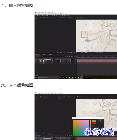Viewport: 117px width, 140px height.
Task: Click the new olive color swatch in color dialog
Action: click(x=94, y=121)
